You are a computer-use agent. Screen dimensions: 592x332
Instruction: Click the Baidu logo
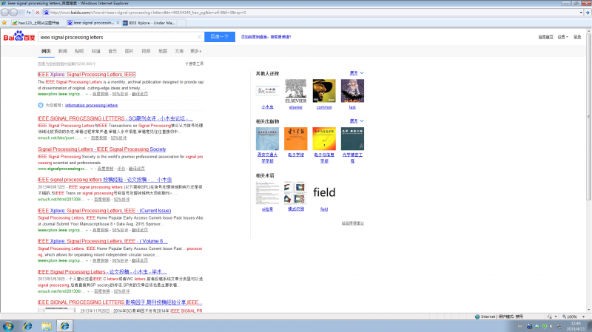19,36
